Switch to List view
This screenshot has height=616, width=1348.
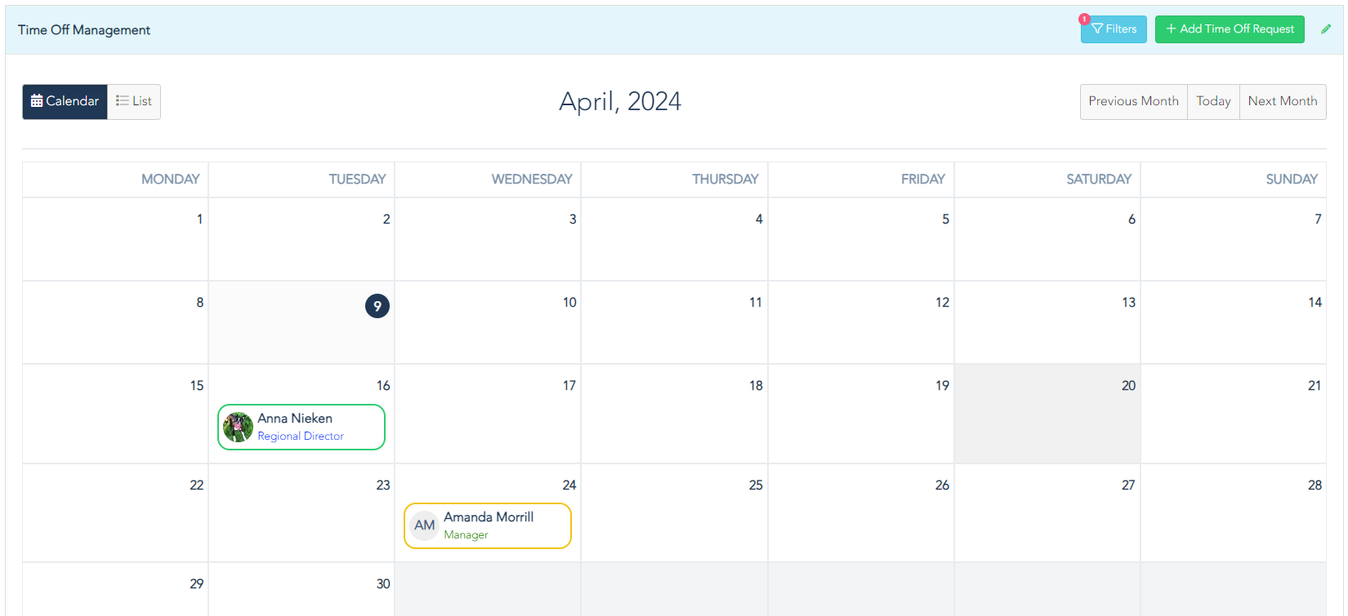point(134,101)
